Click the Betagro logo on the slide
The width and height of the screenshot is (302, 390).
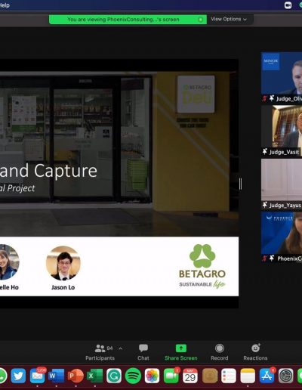(202, 266)
